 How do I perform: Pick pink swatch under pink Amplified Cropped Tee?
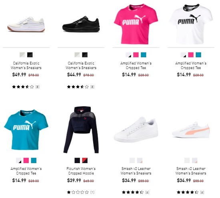(x=136, y=55)
